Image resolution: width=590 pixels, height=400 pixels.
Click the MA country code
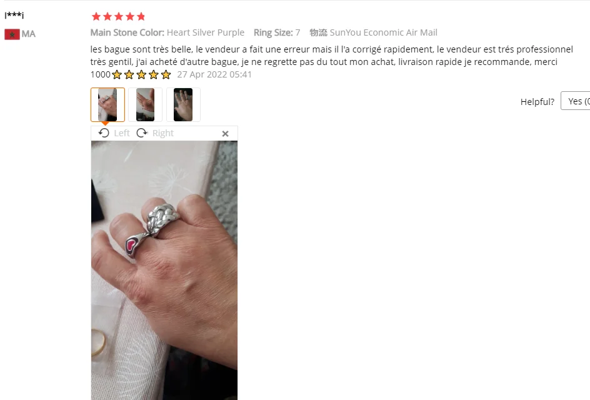tap(29, 34)
